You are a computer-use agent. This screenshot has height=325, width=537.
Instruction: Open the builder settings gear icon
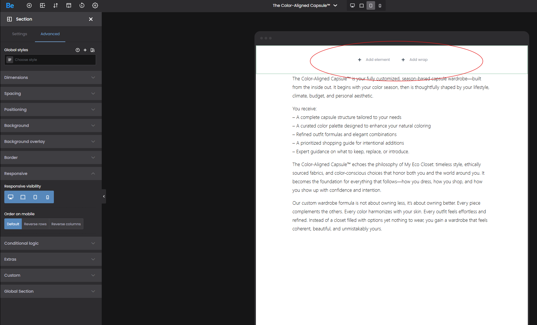[95, 5]
